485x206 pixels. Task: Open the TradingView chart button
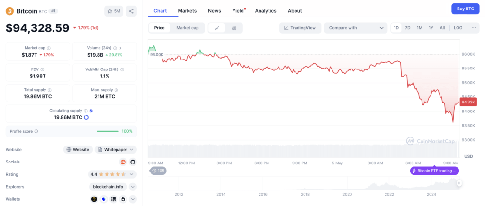pyautogui.click(x=300, y=28)
